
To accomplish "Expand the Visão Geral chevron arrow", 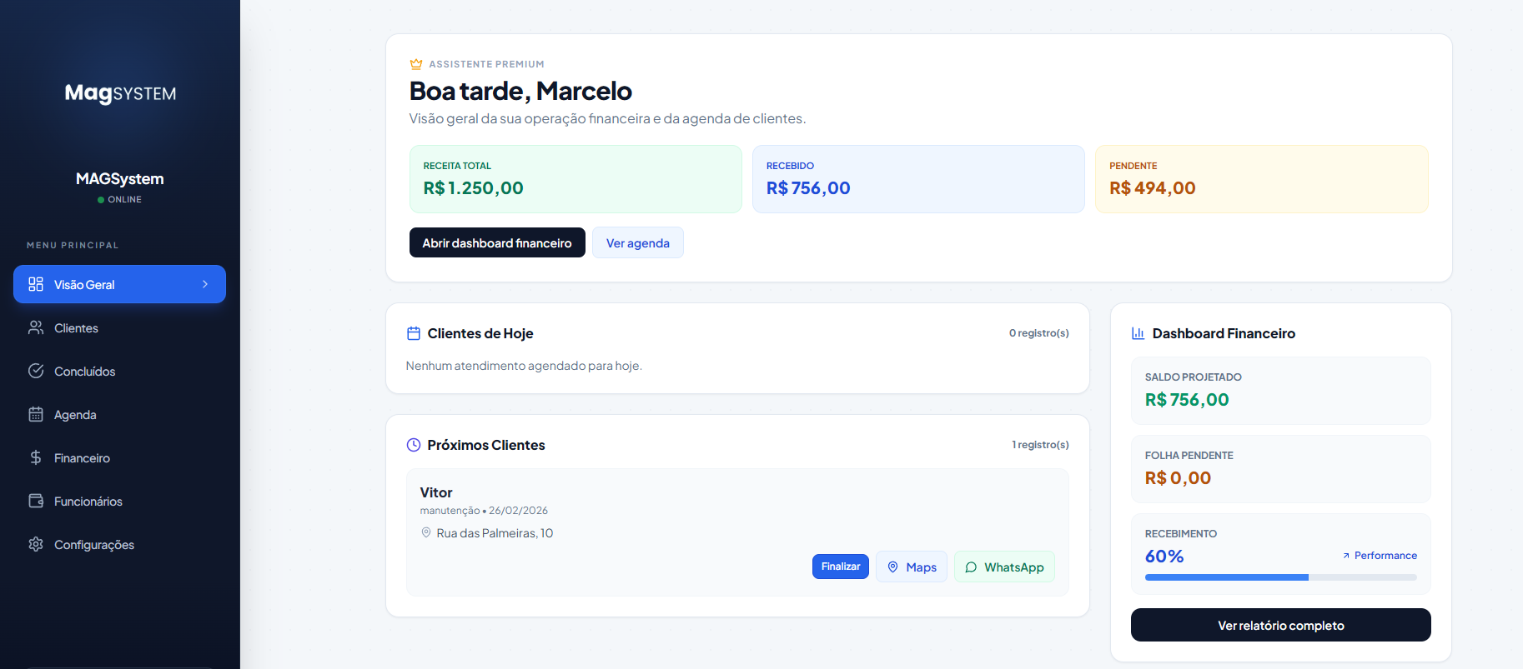I will [205, 284].
